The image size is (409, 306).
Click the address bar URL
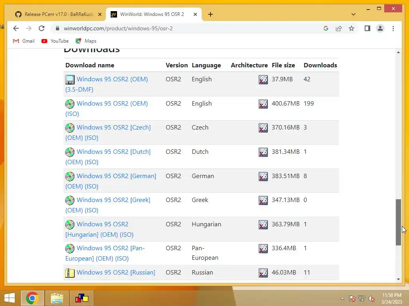[118, 28]
